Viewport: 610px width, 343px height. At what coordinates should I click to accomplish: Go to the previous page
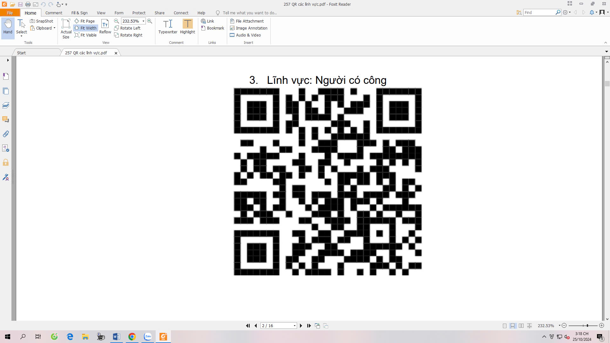point(256,326)
